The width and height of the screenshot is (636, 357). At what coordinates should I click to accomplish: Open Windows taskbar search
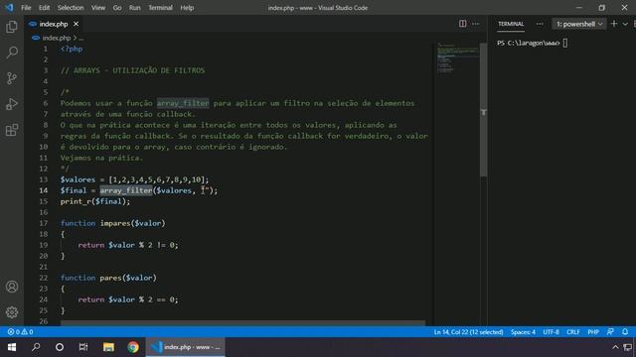tap(36, 347)
